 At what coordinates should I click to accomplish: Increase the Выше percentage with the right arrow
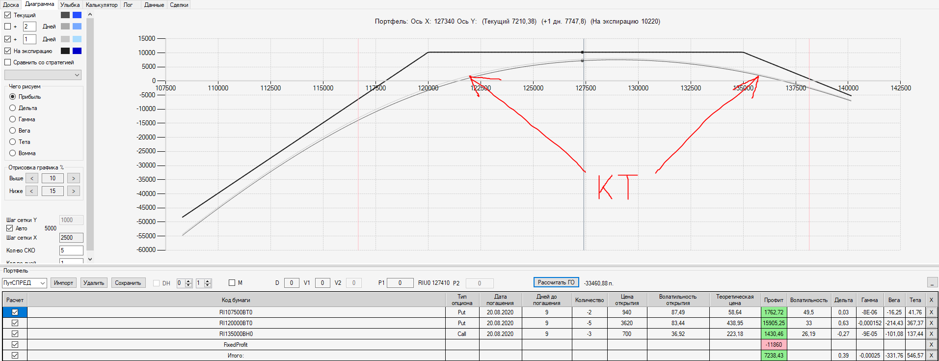tap(74, 178)
